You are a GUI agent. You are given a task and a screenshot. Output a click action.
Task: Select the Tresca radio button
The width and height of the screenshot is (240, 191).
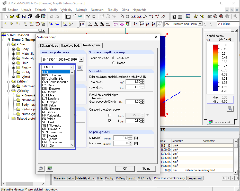tap(114, 63)
